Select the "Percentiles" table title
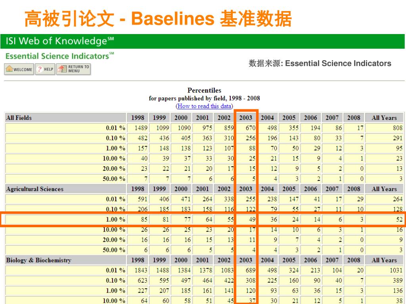Screen dimensions: 406x304 point(204,90)
